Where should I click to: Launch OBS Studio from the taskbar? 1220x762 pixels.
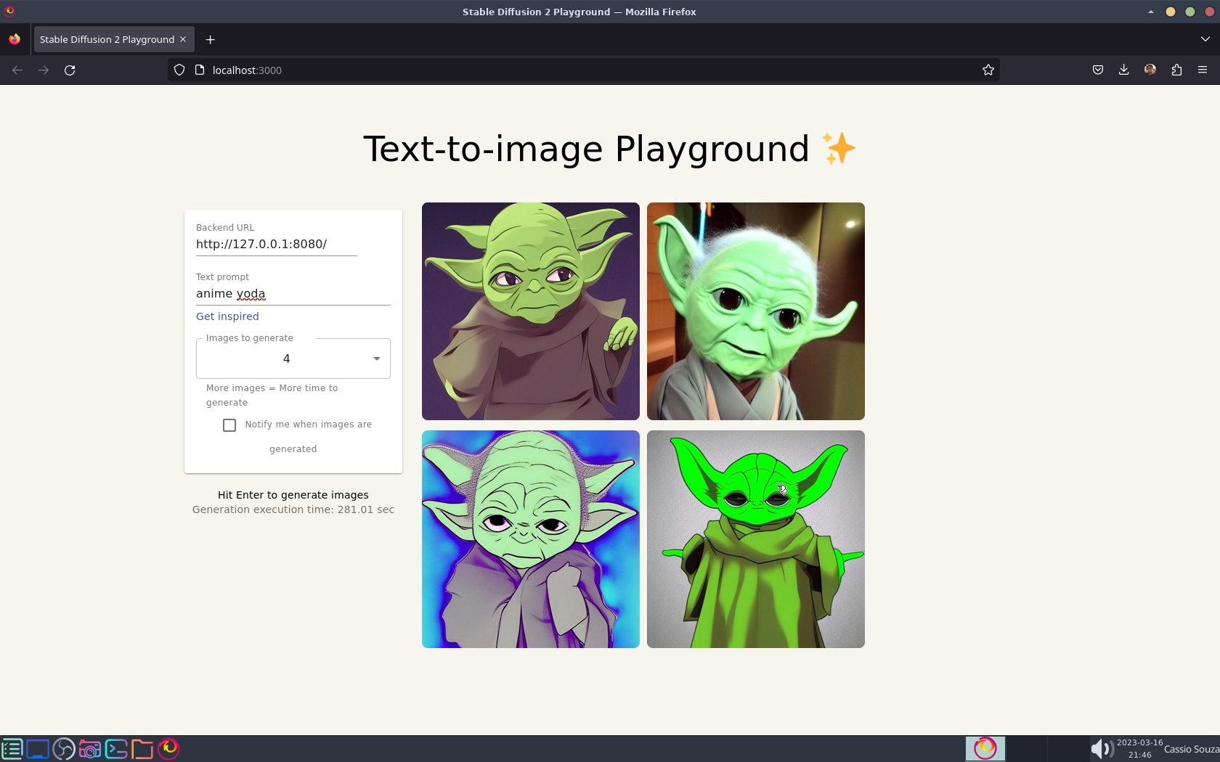tap(64, 748)
